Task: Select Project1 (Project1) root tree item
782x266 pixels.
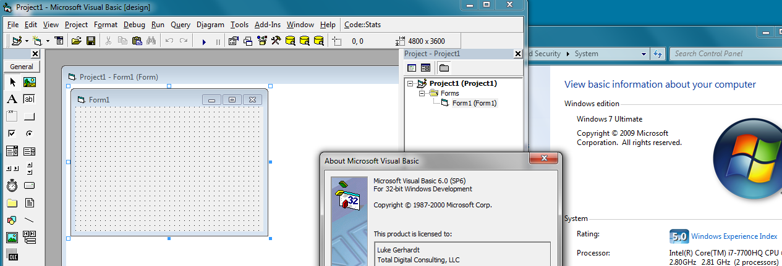Action: pos(463,83)
